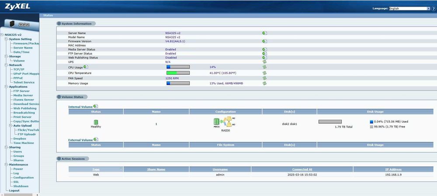Collapse the System Information section
This screenshot has width=437, height=196.
tap(59, 24)
